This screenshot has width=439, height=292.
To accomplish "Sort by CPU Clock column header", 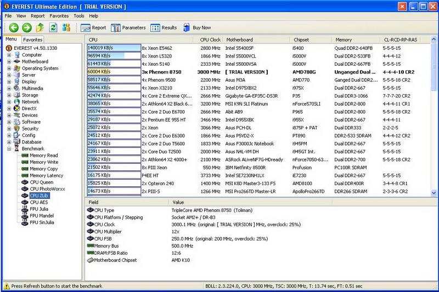I will (208, 39).
